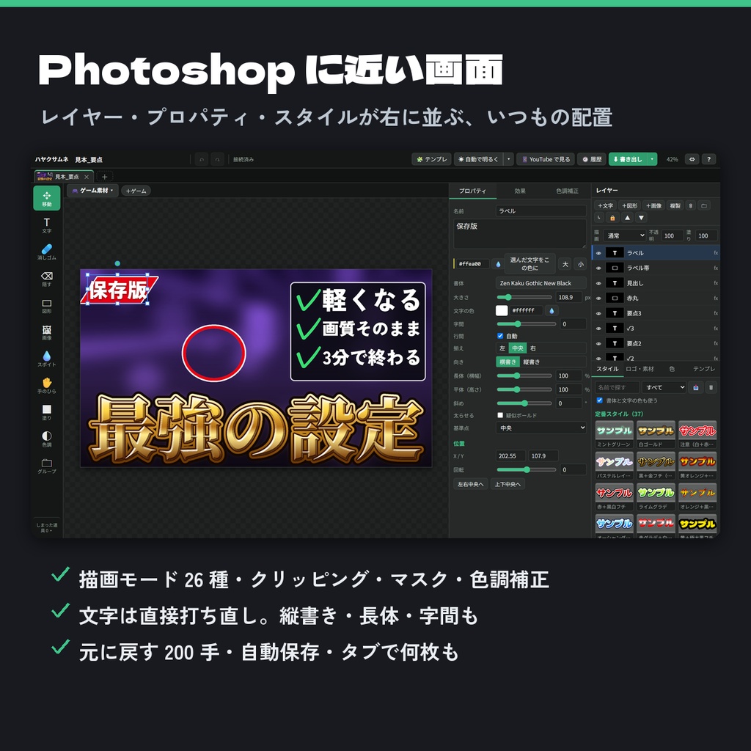
Task: Select the 移動 move tool
Action: tap(46, 198)
